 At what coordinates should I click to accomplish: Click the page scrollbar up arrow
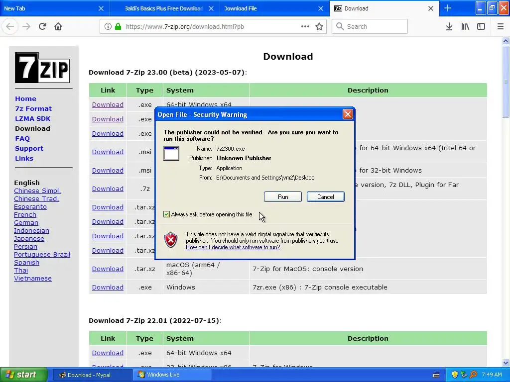point(506,41)
